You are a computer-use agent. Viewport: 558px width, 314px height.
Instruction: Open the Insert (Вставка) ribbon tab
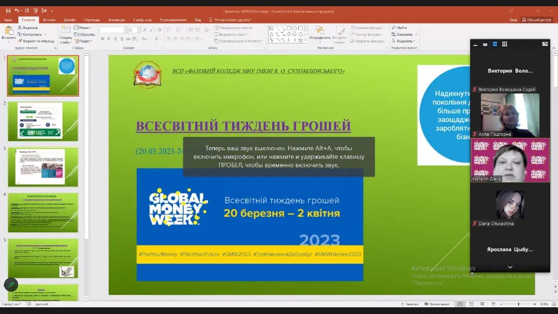49,20
